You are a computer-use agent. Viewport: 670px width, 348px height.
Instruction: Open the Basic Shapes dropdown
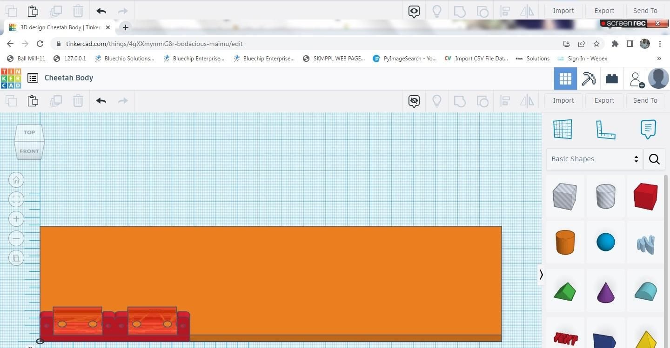tap(594, 159)
